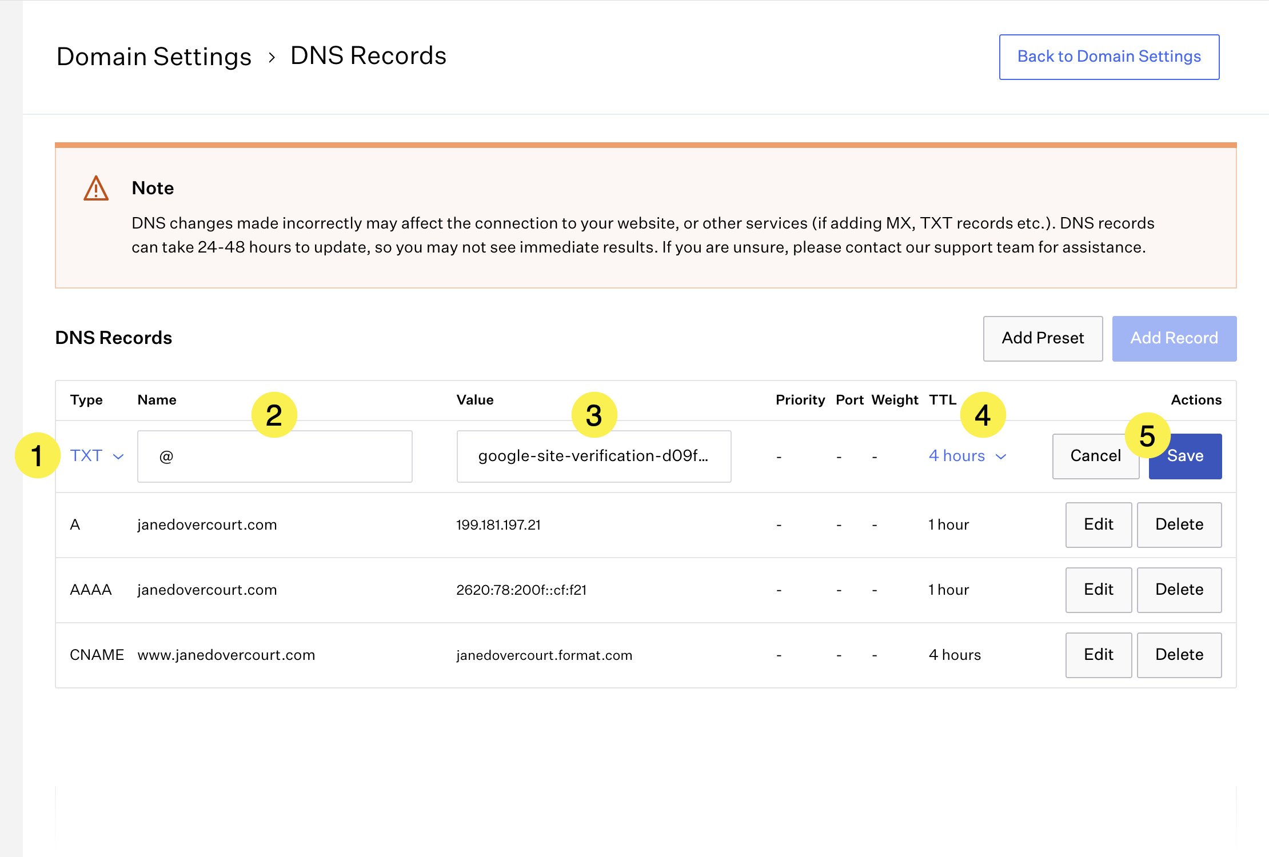Click the CNAME row's 4 hours TTL
Screen dimensions: 1269x857
pos(955,655)
